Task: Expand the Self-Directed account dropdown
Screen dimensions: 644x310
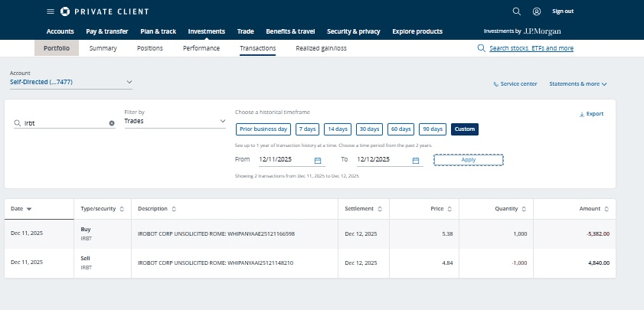Action: click(129, 82)
